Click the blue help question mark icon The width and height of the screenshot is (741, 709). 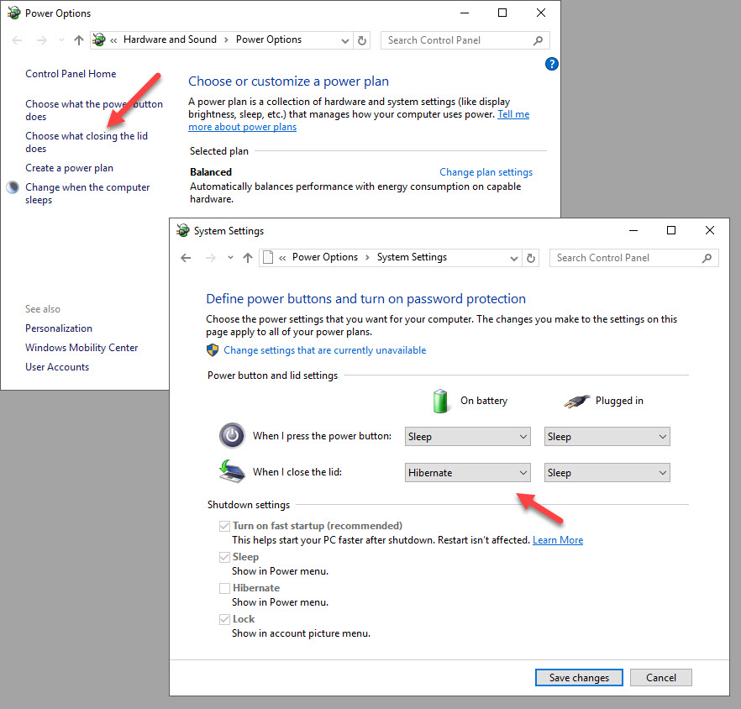[x=552, y=64]
